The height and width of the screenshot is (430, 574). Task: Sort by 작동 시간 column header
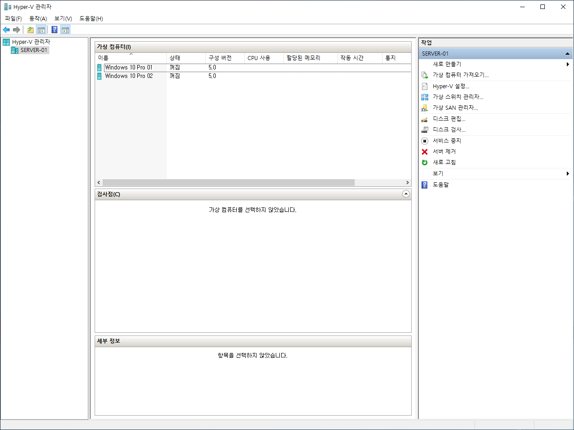coord(360,58)
